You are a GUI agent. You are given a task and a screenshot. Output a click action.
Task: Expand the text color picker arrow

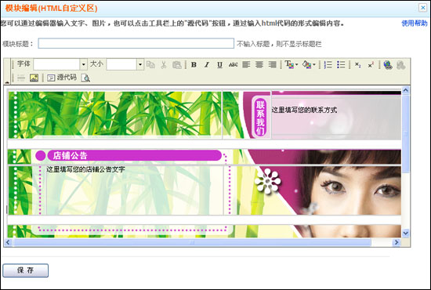coord(296,65)
